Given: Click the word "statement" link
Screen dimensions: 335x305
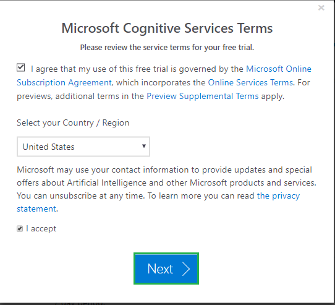Looking at the screenshot, I should coord(36,208).
